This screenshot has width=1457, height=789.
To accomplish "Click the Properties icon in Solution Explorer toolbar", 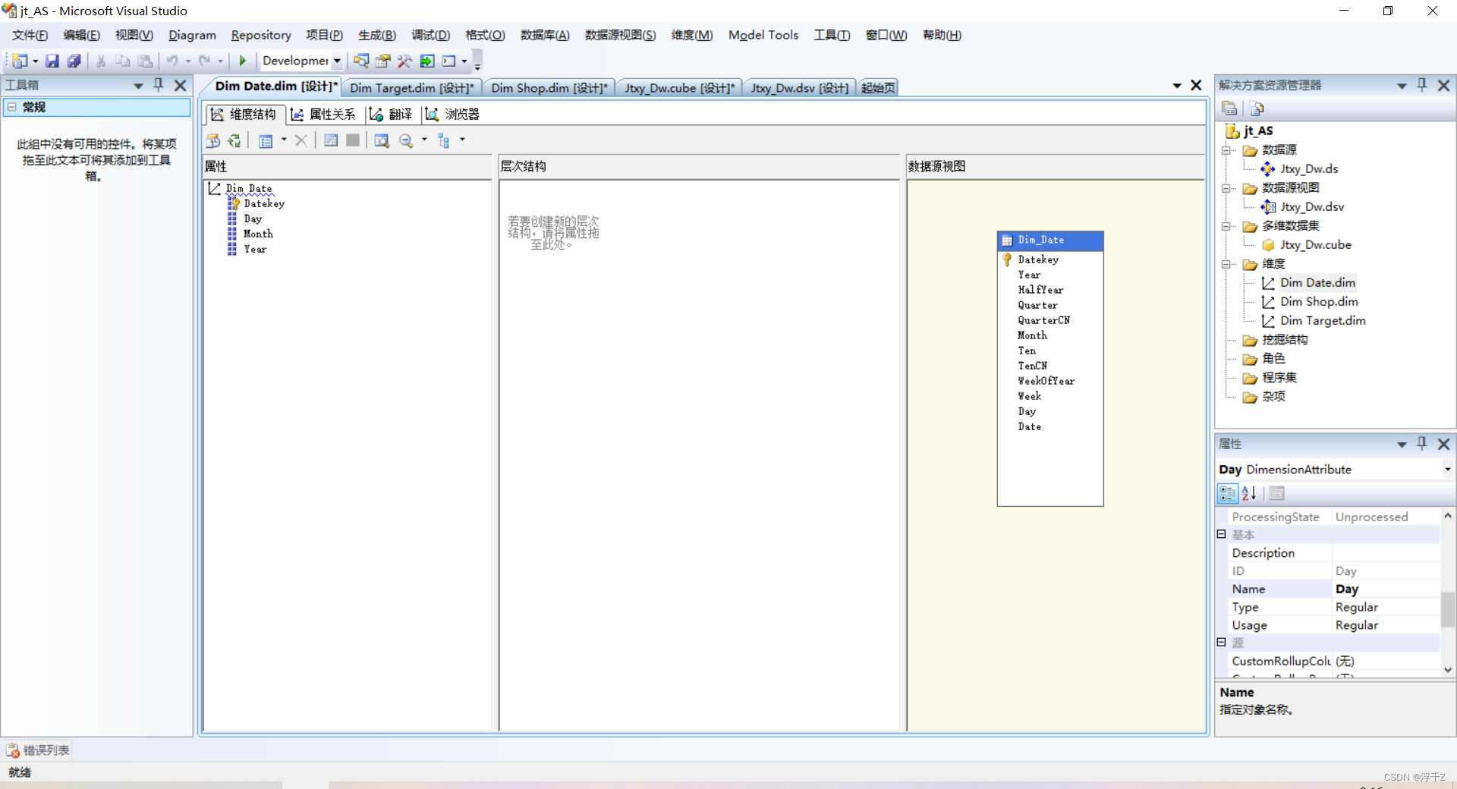I will click(x=1230, y=108).
